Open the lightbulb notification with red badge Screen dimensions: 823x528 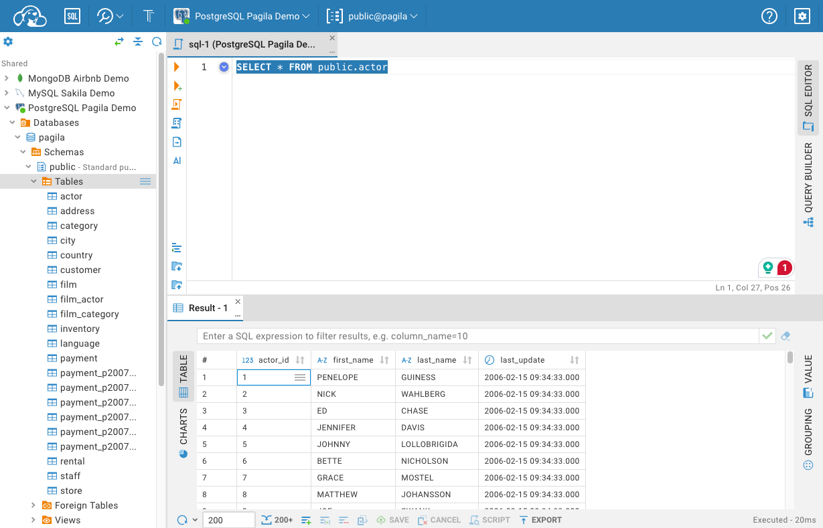(776, 268)
